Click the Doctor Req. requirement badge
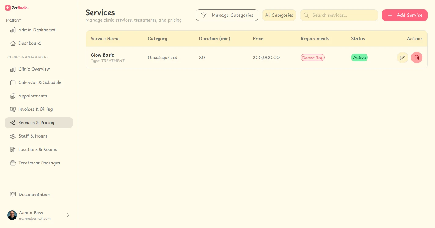The height and width of the screenshot is (228, 435). coord(313,58)
